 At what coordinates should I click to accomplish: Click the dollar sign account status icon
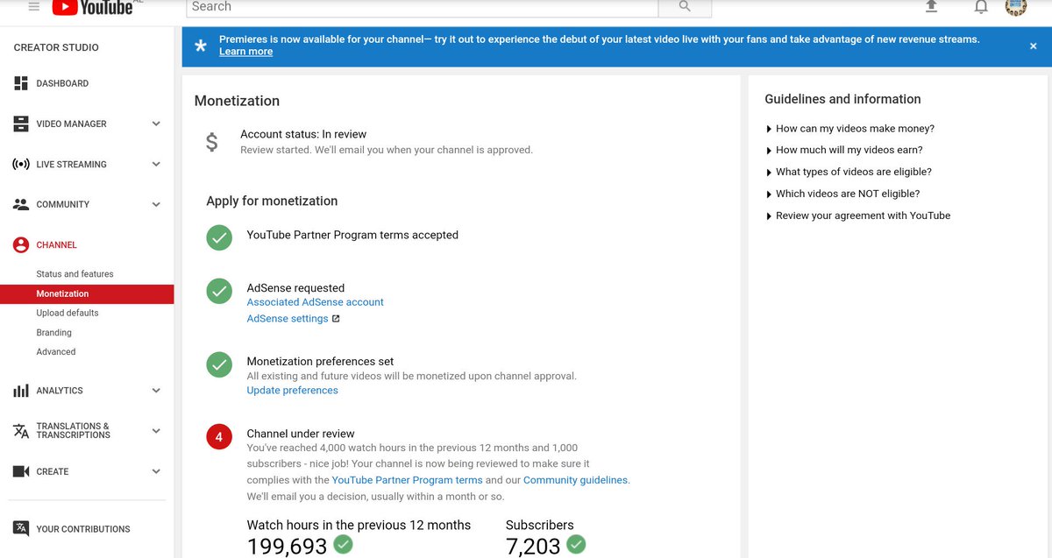point(211,142)
